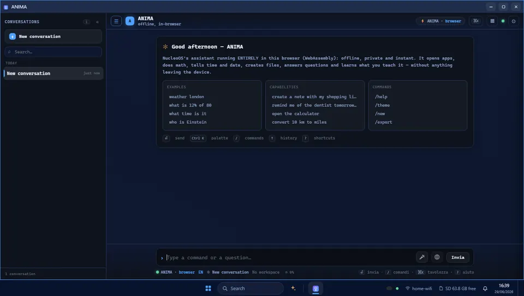Click the Enter key hint beside 'send'
The image size is (524, 296).
166,138
